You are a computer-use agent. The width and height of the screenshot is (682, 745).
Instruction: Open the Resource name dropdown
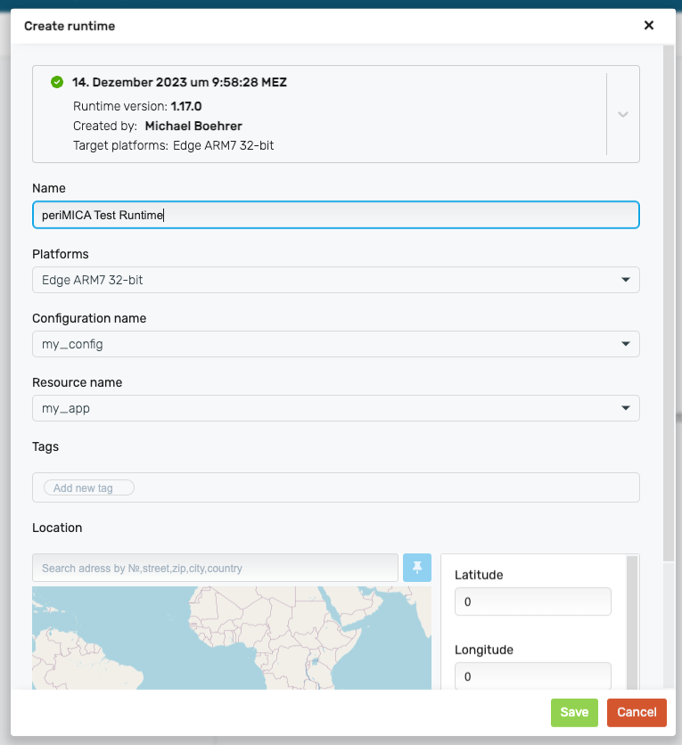click(335, 408)
